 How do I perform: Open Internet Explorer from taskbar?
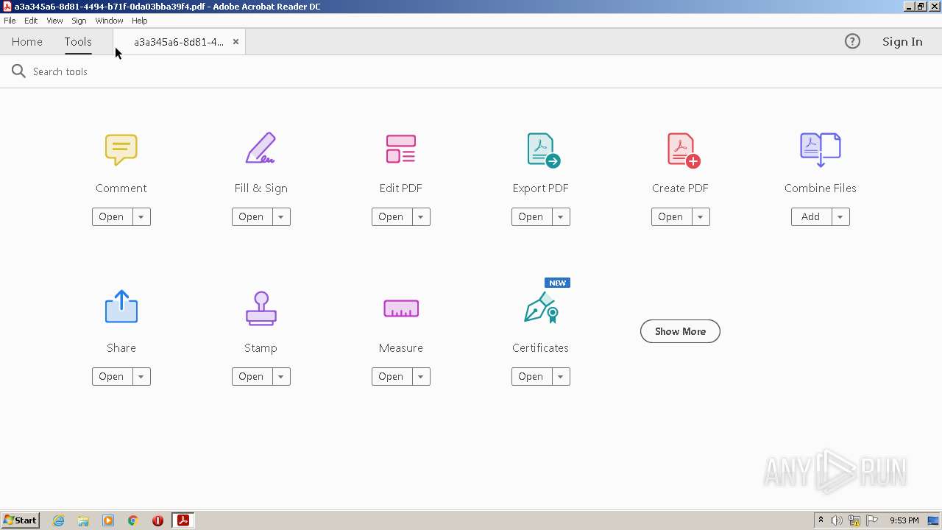[58, 520]
